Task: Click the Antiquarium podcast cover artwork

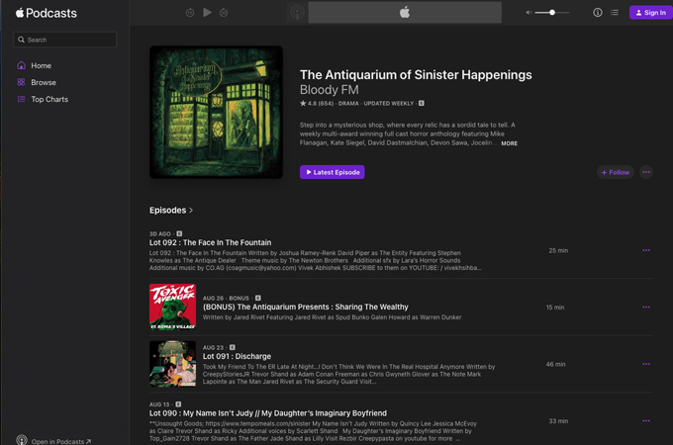Action: (x=216, y=112)
